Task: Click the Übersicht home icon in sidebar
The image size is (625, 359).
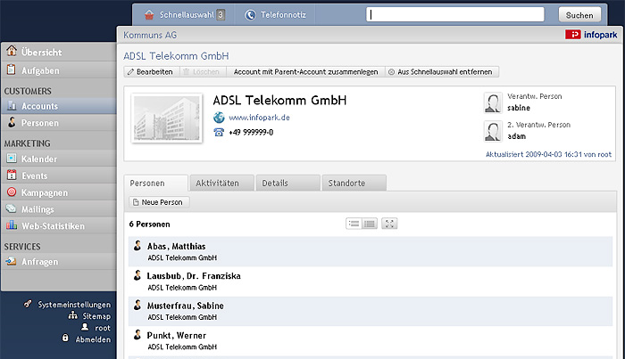Action: click(x=12, y=51)
